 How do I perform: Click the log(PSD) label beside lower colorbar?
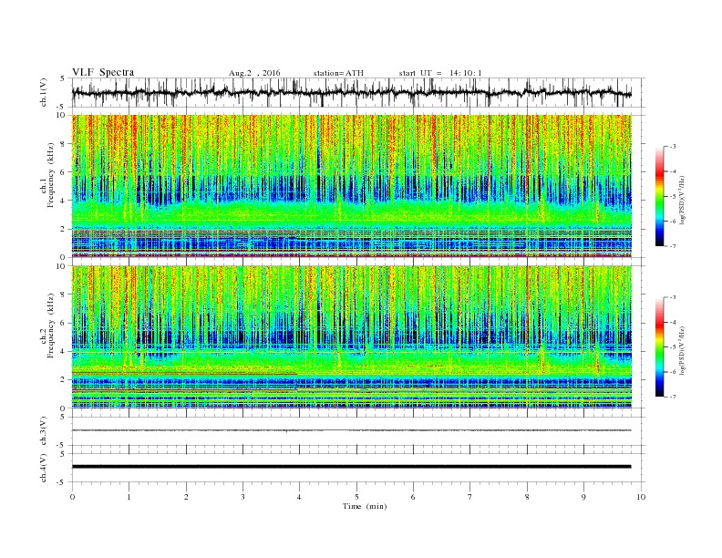tap(683, 350)
